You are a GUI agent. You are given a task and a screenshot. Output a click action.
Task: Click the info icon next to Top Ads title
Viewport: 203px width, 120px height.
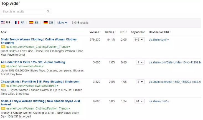19,2
